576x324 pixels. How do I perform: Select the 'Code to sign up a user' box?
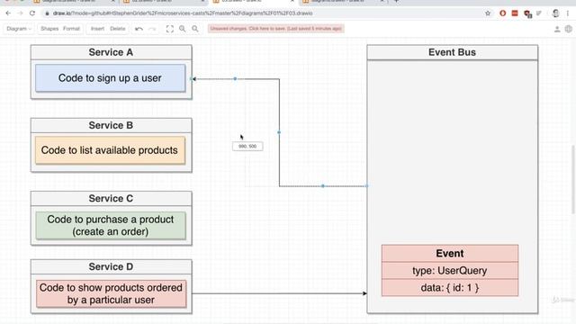[x=110, y=78]
